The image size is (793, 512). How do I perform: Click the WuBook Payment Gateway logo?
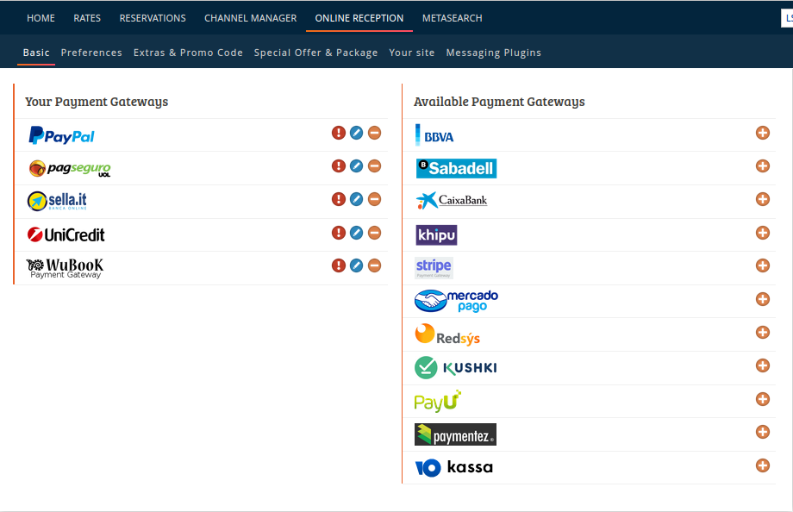[x=65, y=268]
